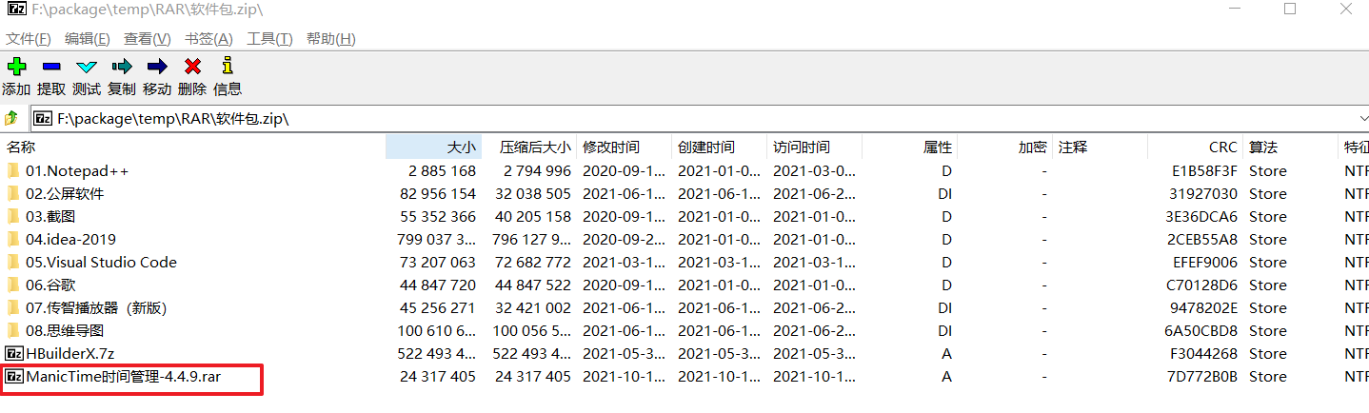Viewport: 1369px width, 413px height.
Task: Select the 04.idea-2019 folder name
Action: pyautogui.click(x=71, y=240)
